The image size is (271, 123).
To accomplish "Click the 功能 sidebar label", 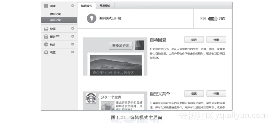I will point(53,6).
